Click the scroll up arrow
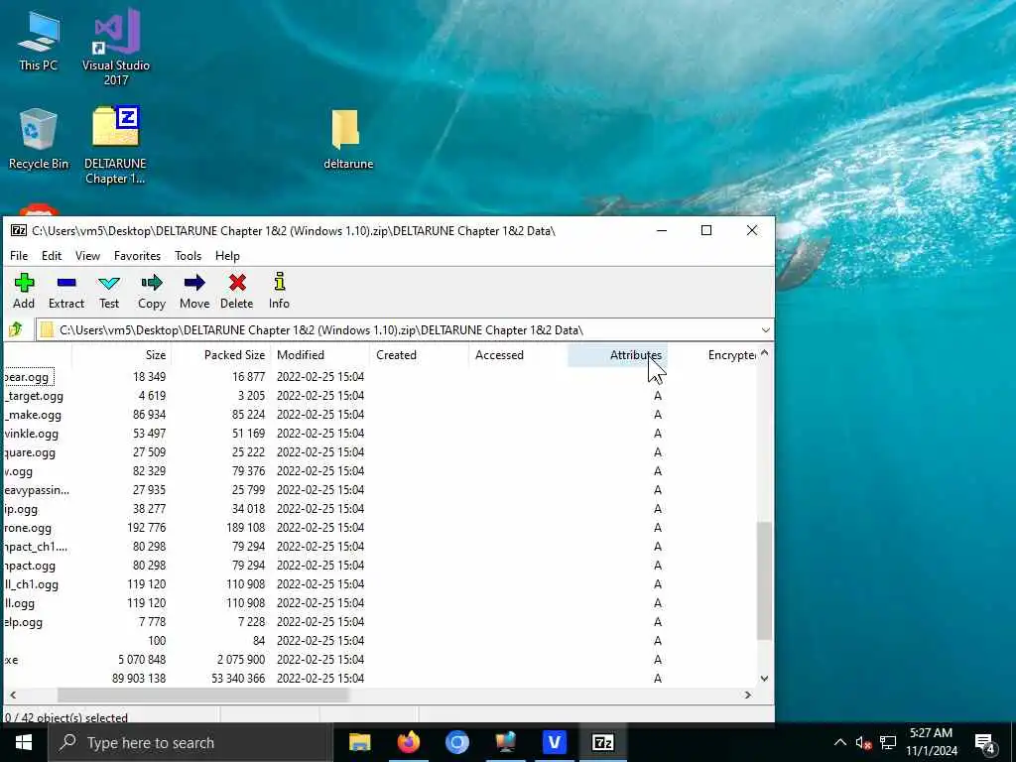Image resolution: width=1016 pixels, height=762 pixels. (765, 353)
